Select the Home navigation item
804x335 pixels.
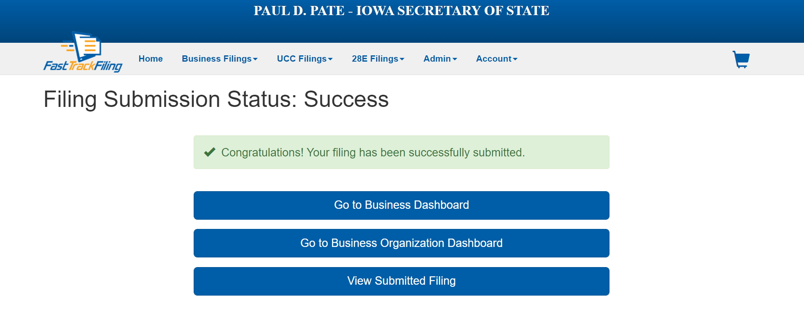pos(150,59)
